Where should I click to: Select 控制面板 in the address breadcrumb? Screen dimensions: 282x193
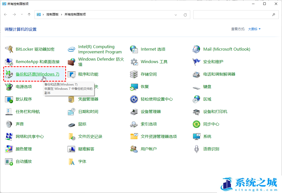tap(52, 15)
